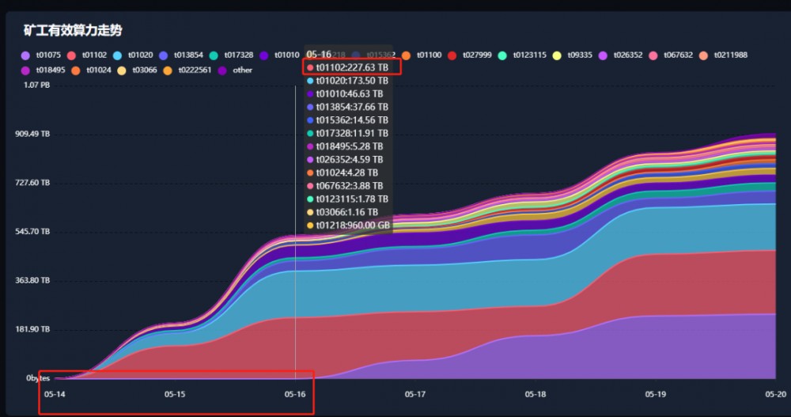Toggle the t067632 legend entry
This screenshot has width=791, height=417.
coord(653,55)
